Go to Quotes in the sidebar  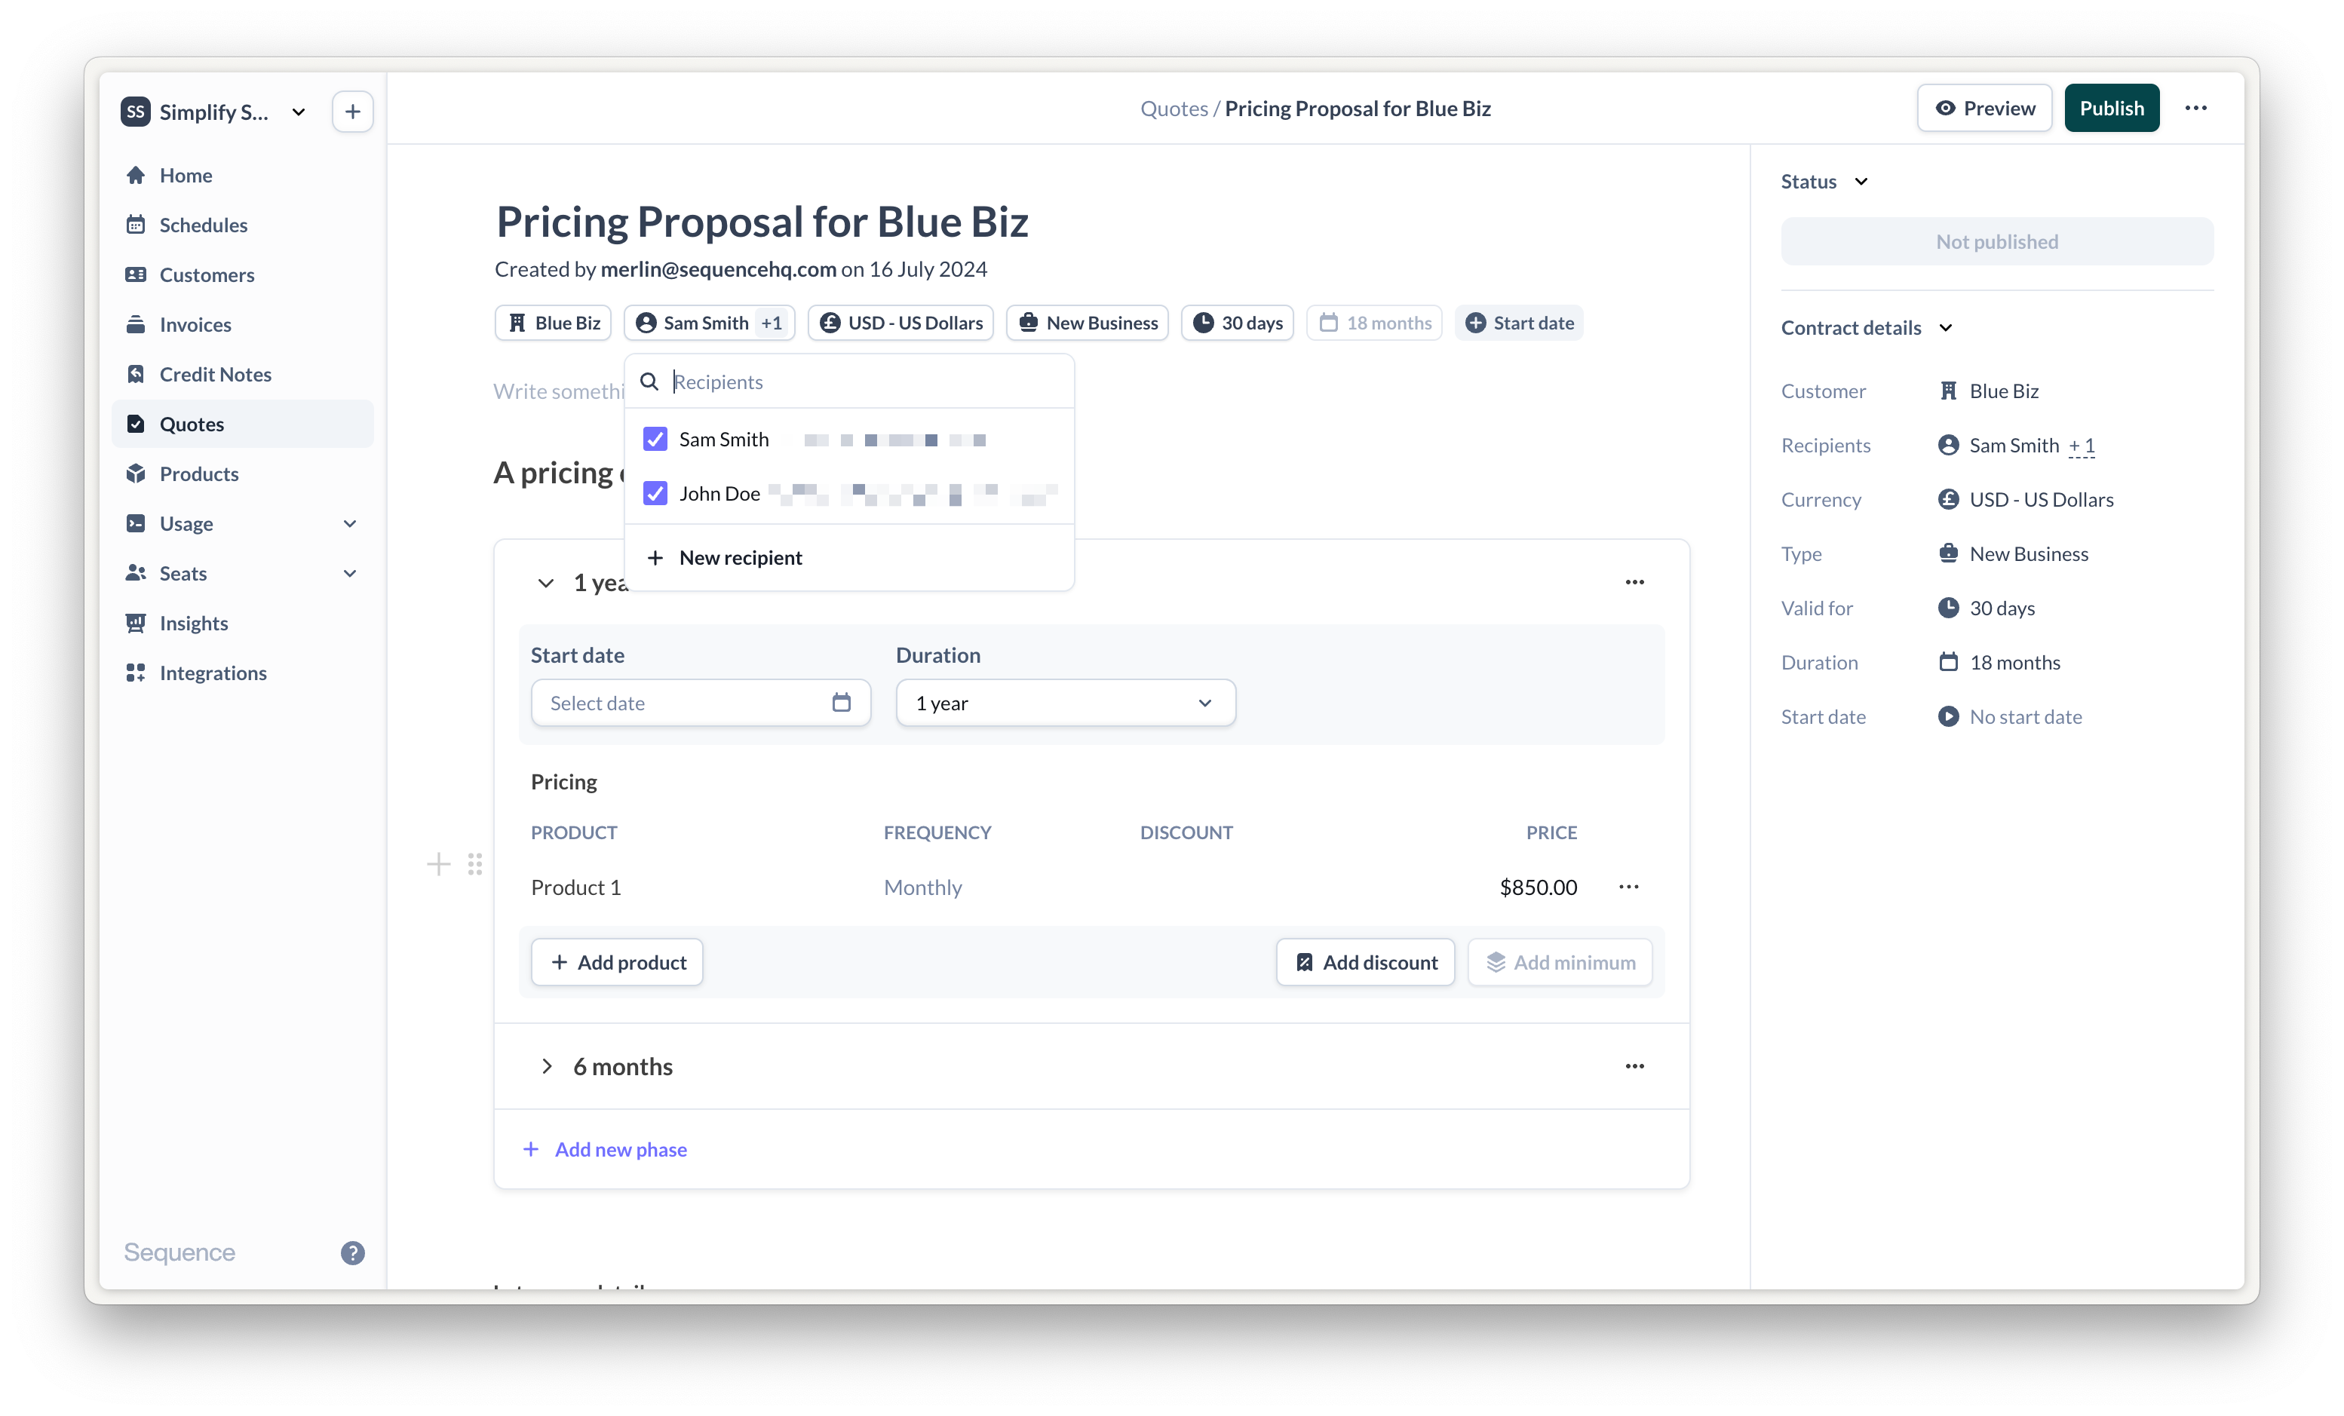[x=243, y=423]
